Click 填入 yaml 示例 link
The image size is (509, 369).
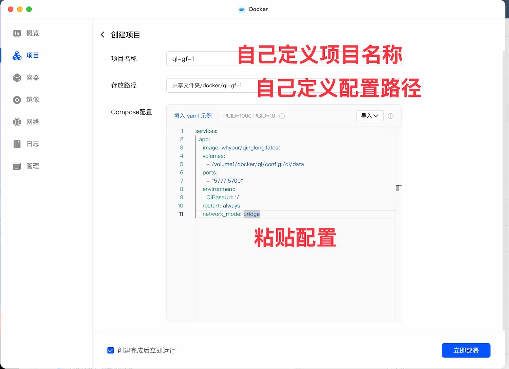[193, 116]
